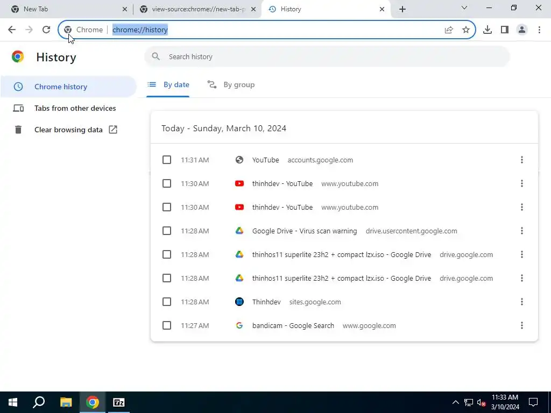Open actions menu for bandicam Google Search entry

click(x=522, y=325)
